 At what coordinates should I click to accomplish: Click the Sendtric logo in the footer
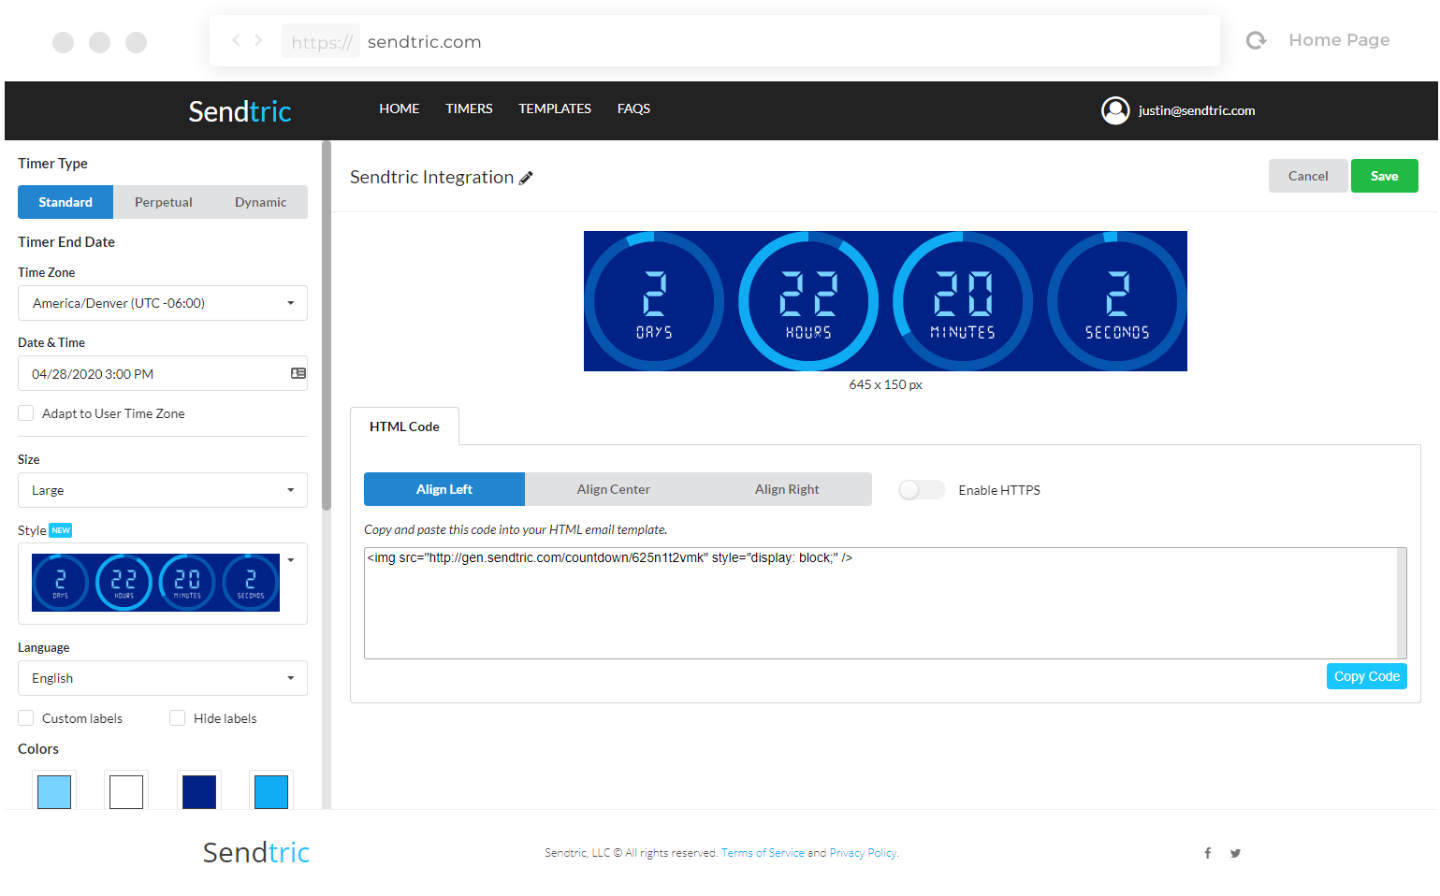click(x=255, y=852)
